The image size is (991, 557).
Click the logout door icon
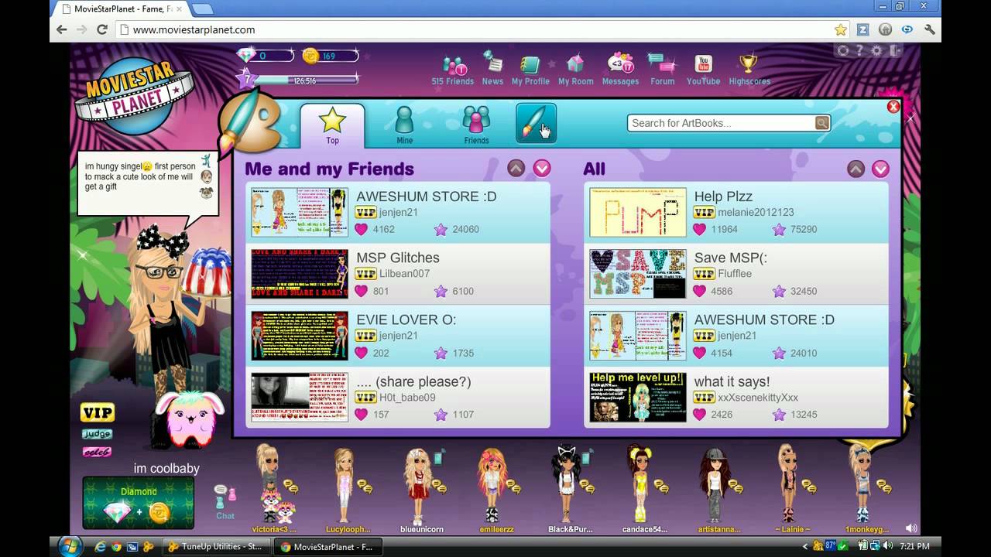pos(896,51)
